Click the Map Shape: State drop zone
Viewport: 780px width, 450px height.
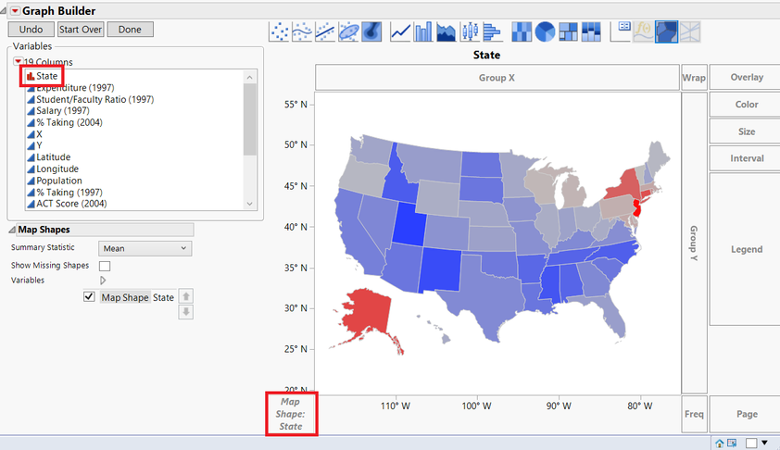coord(291,414)
